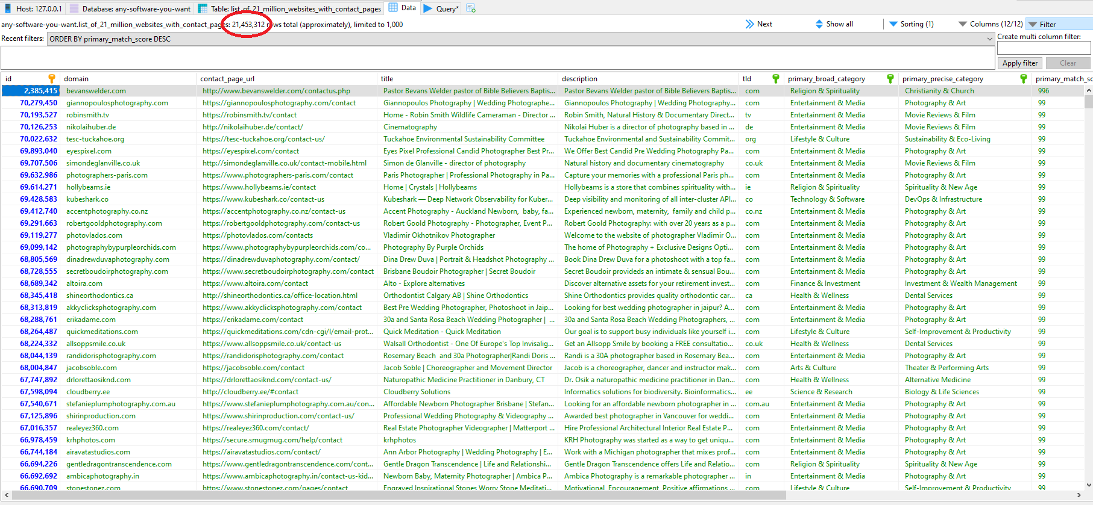Select the url cell http://nikolaihuber.de/contact/

(287, 127)
